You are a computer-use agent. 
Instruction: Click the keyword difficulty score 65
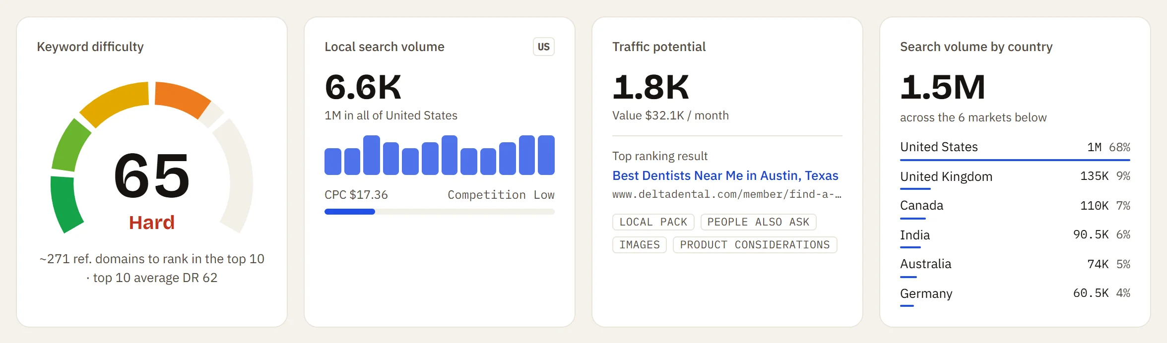[x=152, y=175]
